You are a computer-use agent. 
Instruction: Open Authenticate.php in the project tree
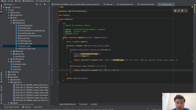(25, 25)
